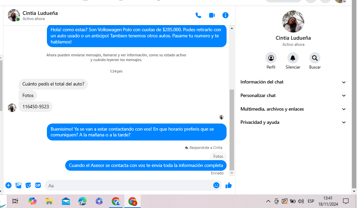357x208 pixels.
Task: Open more actions plus icon
Action: pos(8,185)
